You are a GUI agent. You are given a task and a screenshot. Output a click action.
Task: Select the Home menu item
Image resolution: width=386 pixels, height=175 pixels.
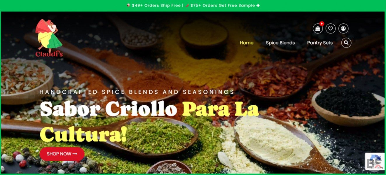[247, 43]
